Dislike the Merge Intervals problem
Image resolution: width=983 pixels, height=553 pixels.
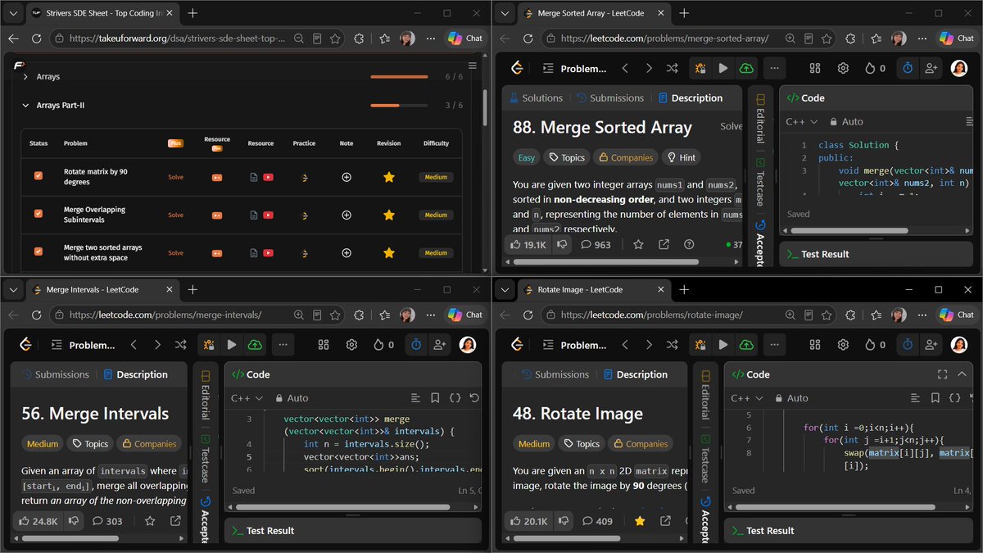pos(74,520)
